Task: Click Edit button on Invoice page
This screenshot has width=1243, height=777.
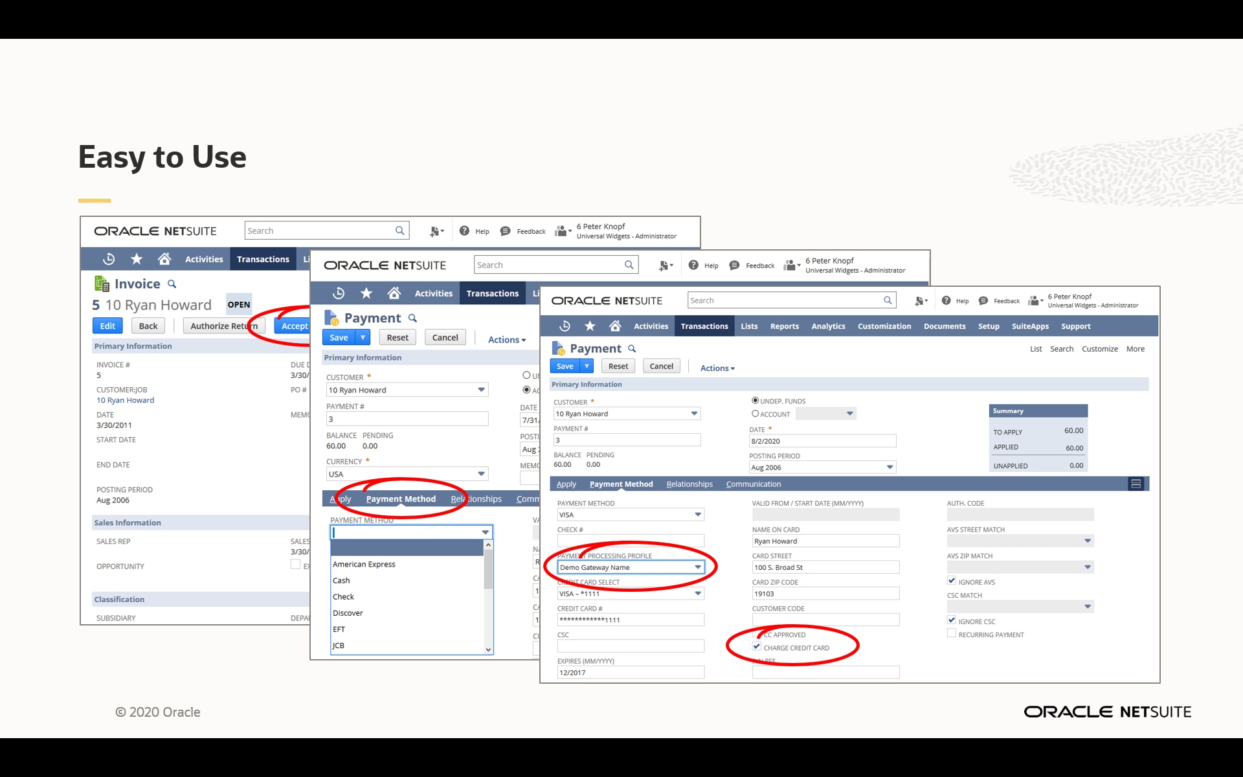Action: coord(107,326)
